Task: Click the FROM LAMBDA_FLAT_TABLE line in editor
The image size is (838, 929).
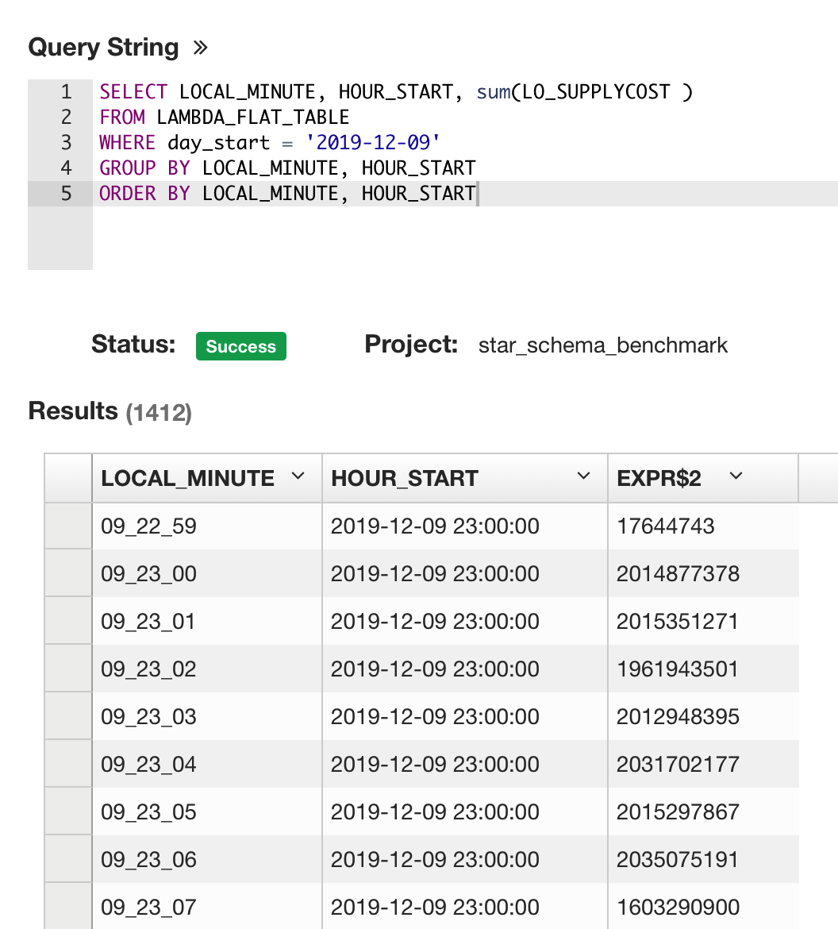Action: point(225,118)
